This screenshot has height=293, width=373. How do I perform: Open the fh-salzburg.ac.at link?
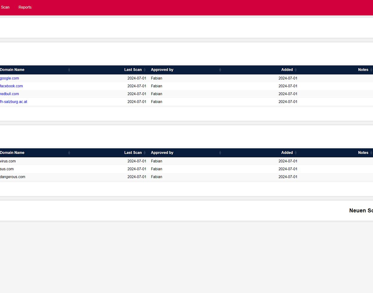(x=14, y=102)
